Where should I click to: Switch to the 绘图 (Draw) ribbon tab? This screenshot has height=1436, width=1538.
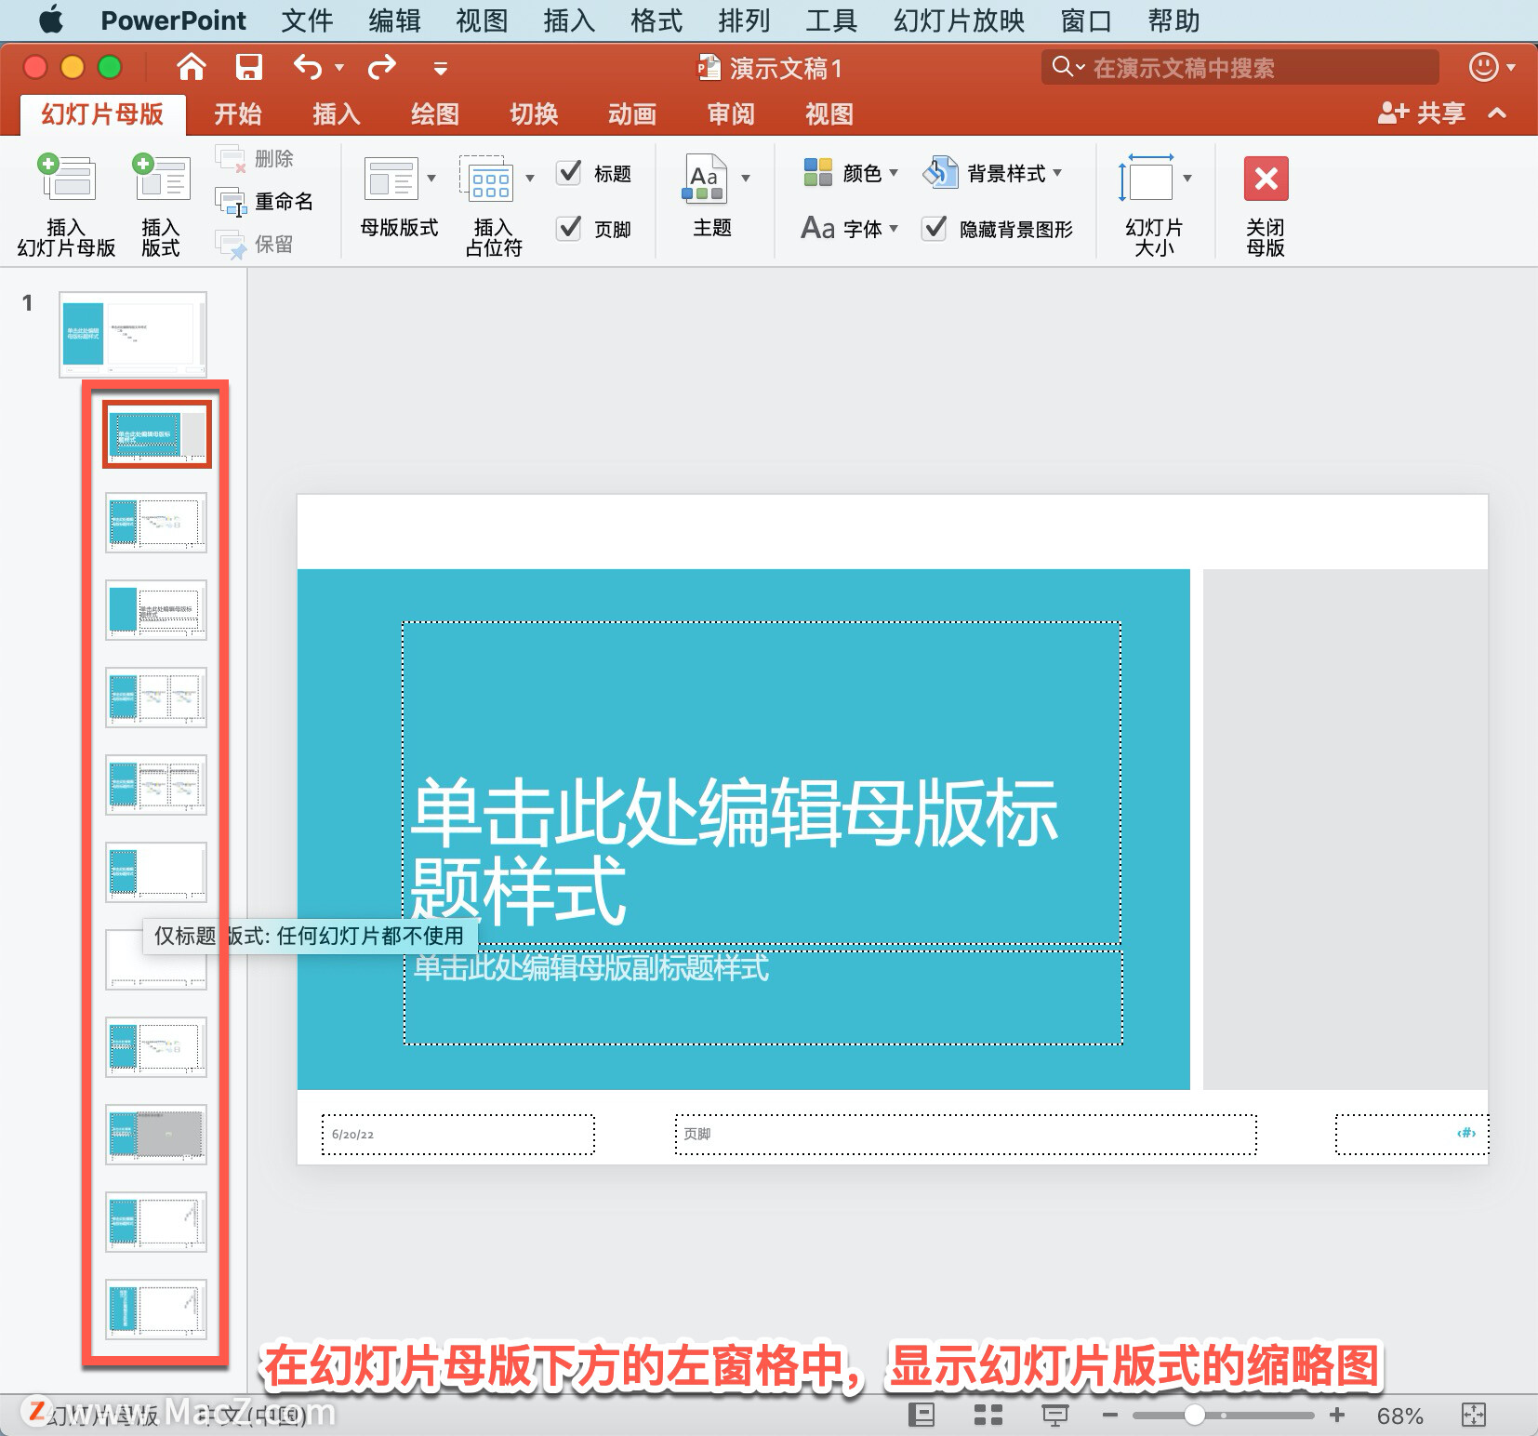coord(435,113)
